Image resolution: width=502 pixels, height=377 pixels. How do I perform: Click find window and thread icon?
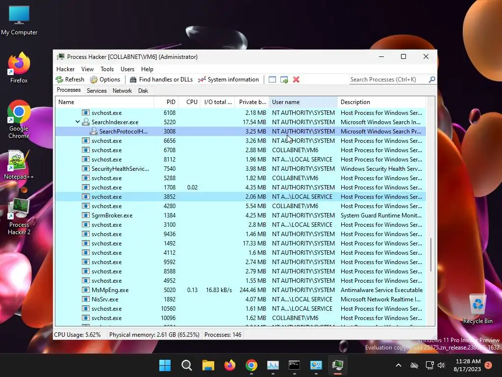pos(284,80)
